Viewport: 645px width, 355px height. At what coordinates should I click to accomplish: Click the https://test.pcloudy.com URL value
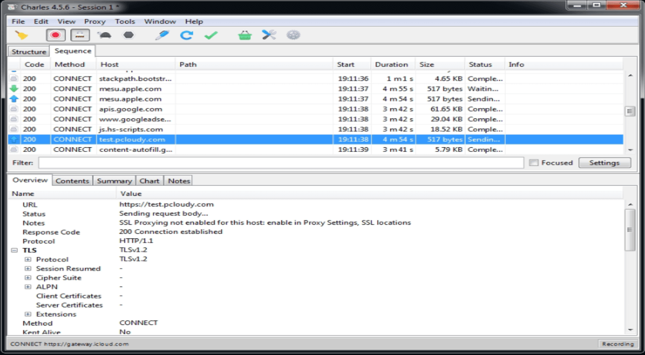click(x=167, y=204)
